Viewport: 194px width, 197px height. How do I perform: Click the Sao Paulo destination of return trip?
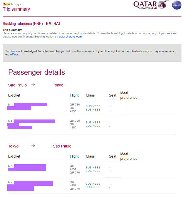point(62,146)
